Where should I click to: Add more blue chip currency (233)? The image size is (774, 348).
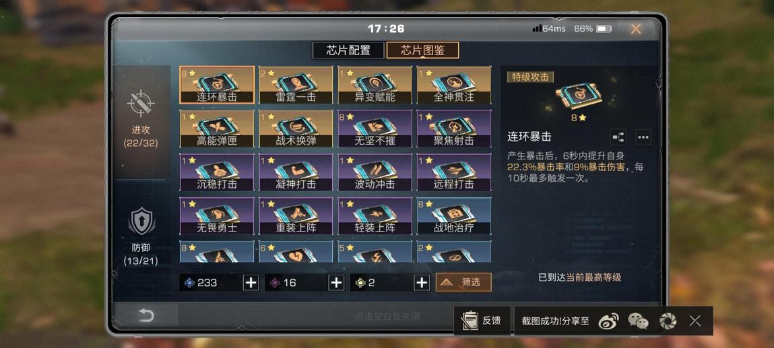(x=251, y=283)
